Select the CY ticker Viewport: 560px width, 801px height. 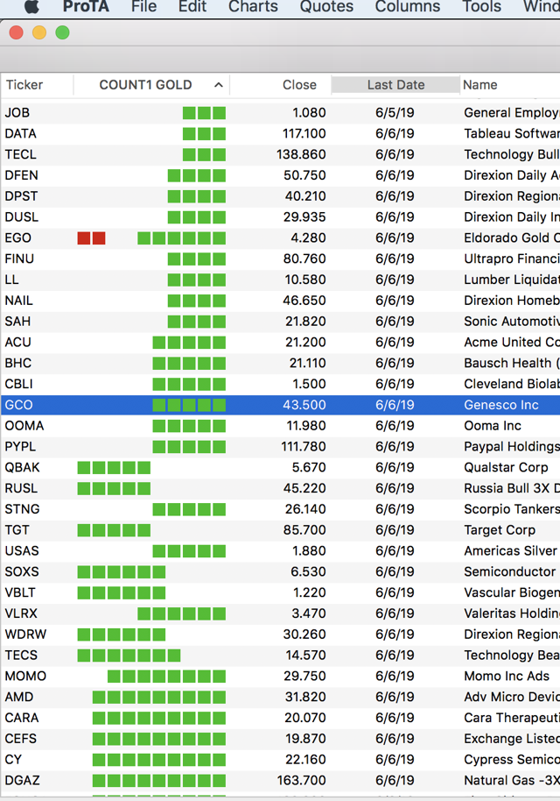coord(13,760)
